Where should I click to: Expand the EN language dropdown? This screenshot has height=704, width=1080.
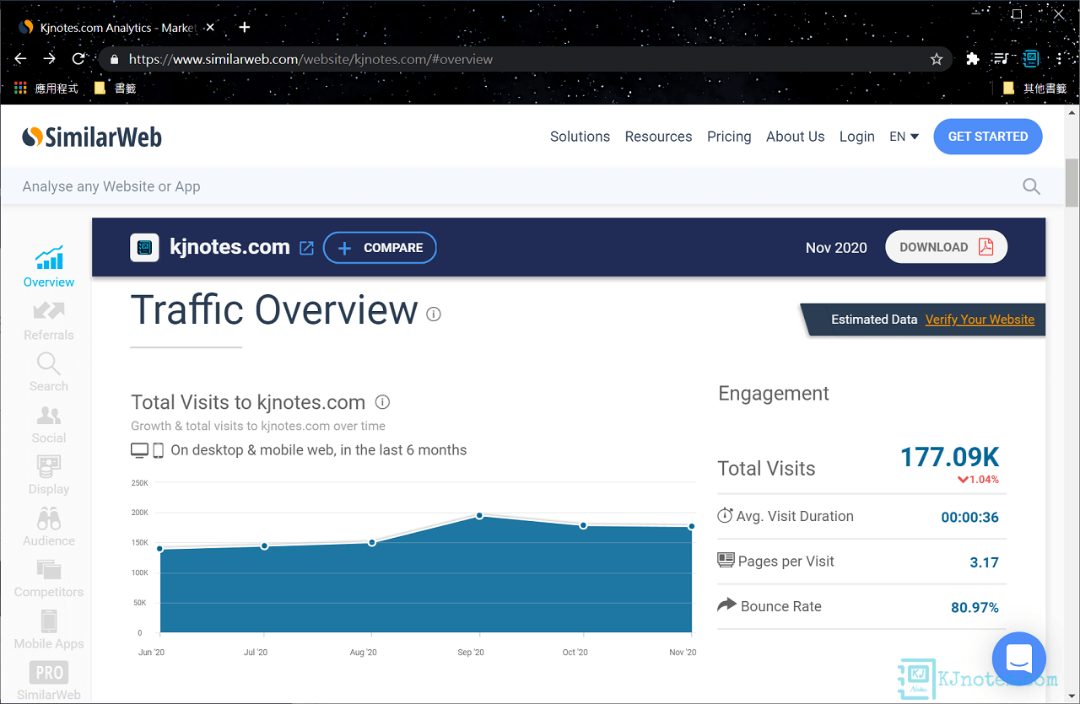coord(904,137)
